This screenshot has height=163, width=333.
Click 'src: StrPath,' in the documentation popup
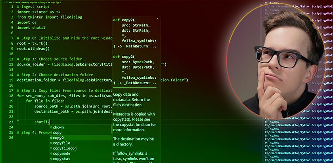tap(136, 25)
